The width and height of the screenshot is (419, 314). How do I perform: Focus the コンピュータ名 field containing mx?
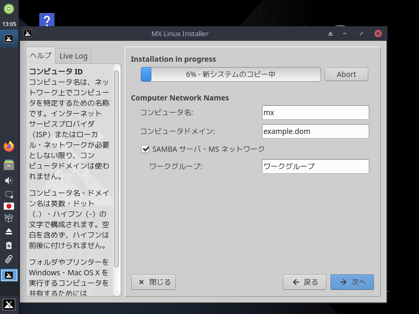[315, 113]
